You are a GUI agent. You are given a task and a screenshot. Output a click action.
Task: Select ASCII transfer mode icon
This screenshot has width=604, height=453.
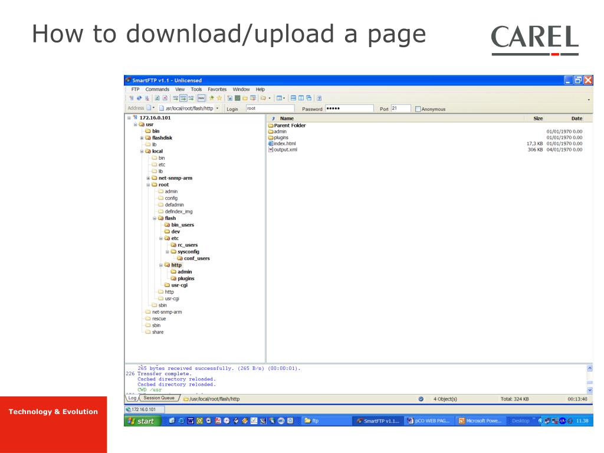click(175, 99)
